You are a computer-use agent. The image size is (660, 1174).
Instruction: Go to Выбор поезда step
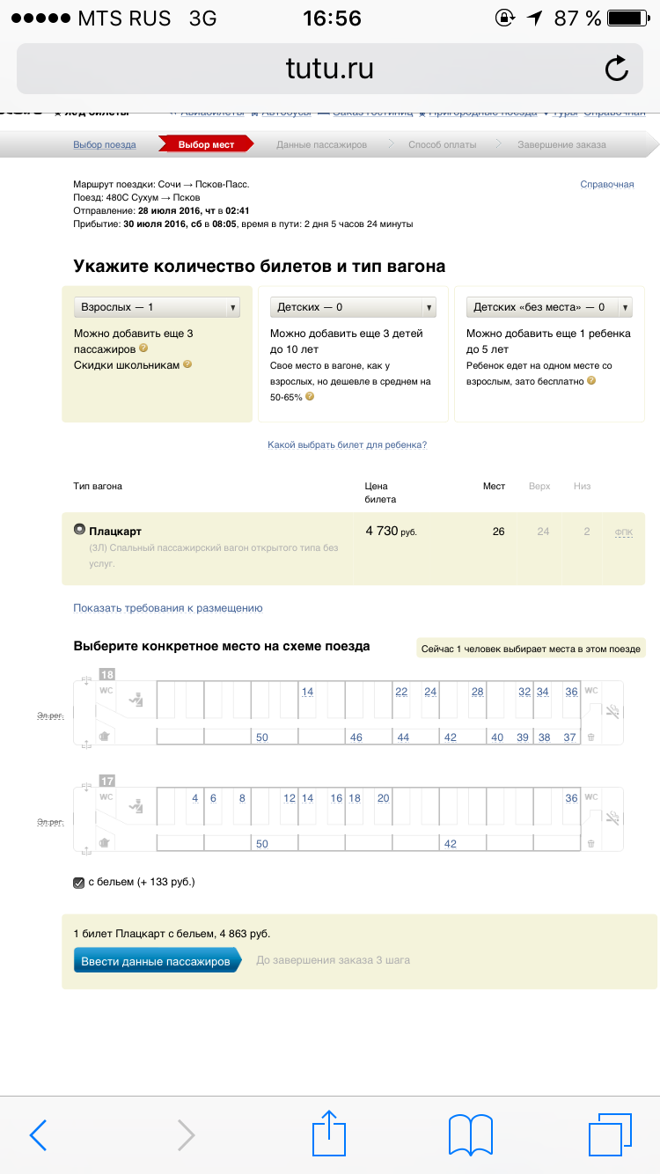coord(105,144)
